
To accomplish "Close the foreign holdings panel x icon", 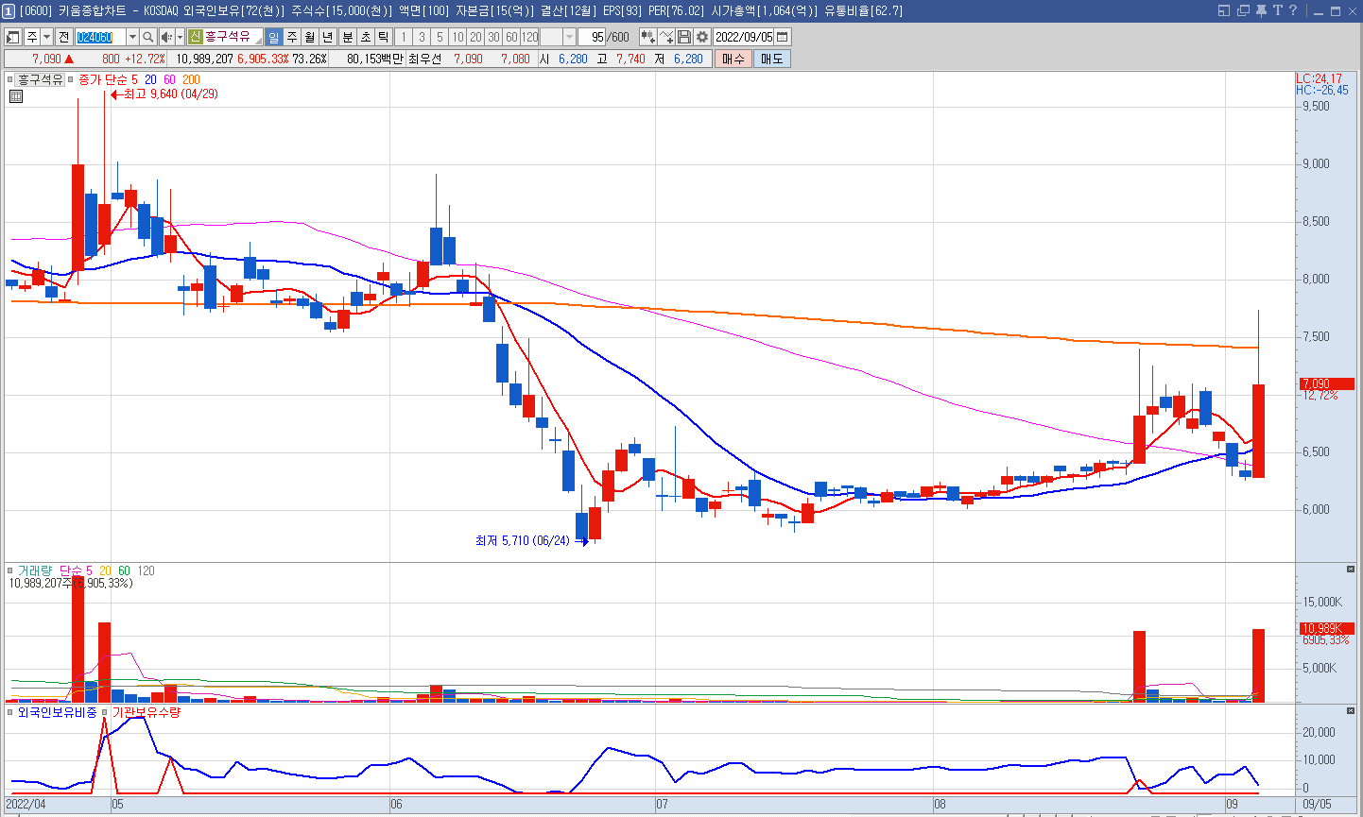I will [1351, 710].
